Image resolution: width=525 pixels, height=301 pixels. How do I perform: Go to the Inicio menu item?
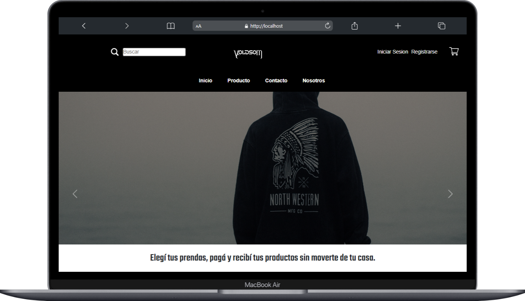(x=205, y=80)
